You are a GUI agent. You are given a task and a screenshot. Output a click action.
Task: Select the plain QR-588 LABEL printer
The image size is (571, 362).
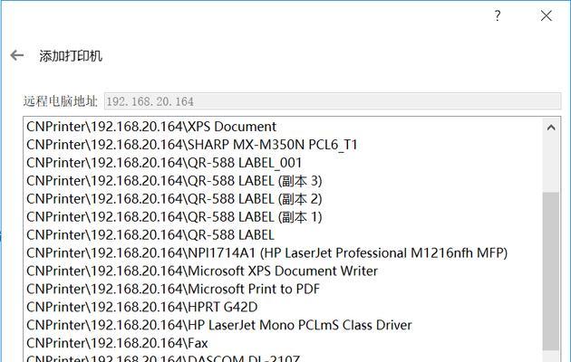tap(150, 234)
